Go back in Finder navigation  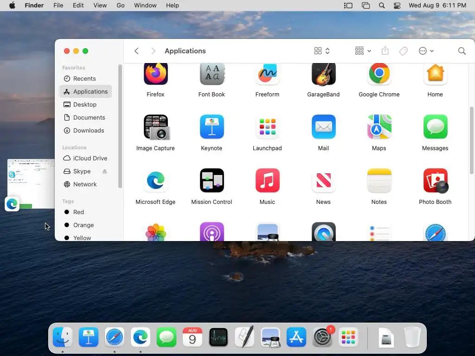click(137, 51)
